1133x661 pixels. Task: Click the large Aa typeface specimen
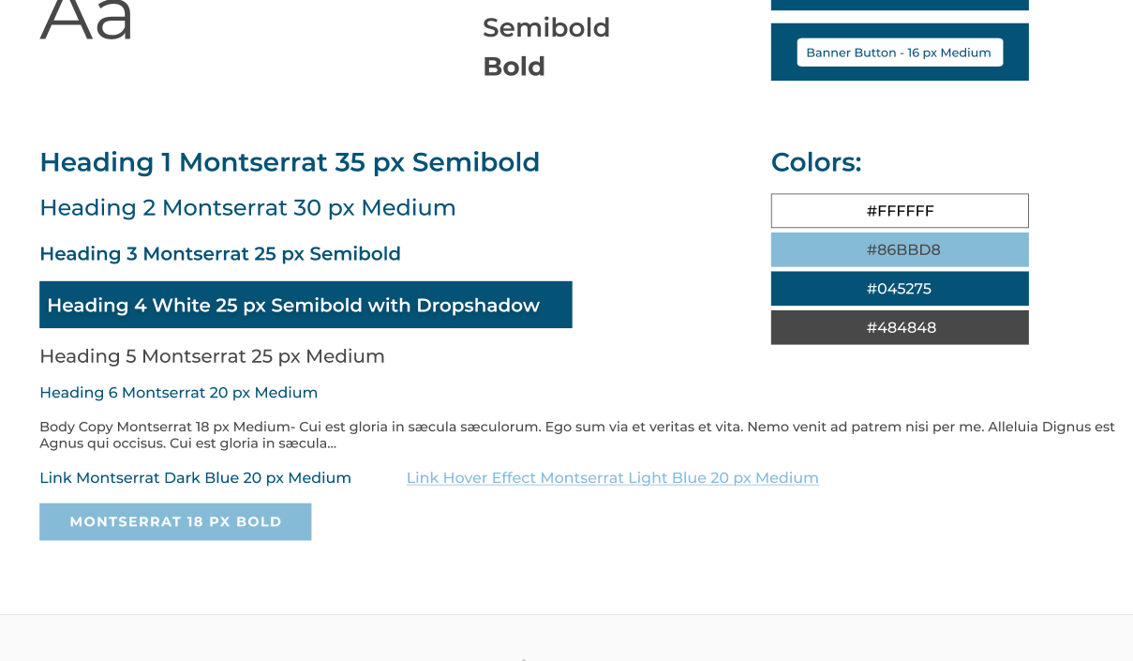point(86,19)
